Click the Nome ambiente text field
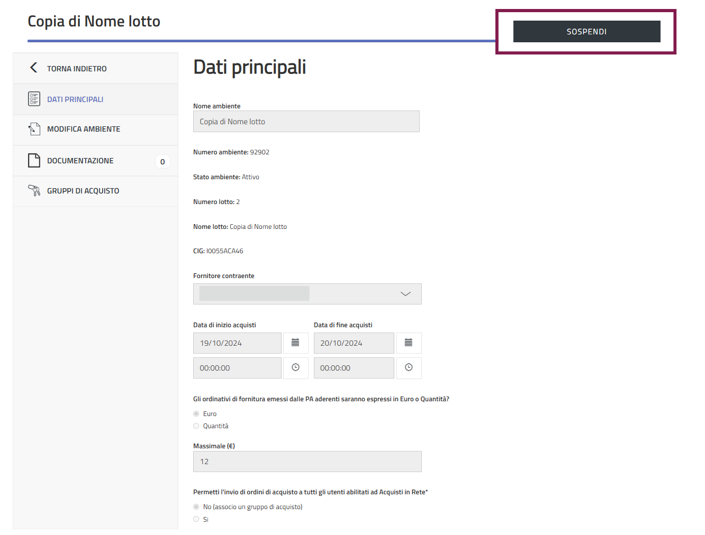Viewport: 705px width, 535px height. 306,122
